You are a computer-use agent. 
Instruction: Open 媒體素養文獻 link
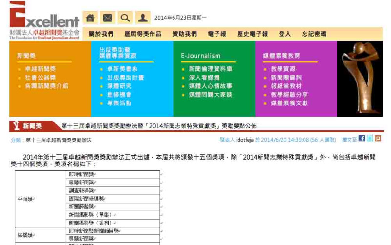(x=289, y=103)
